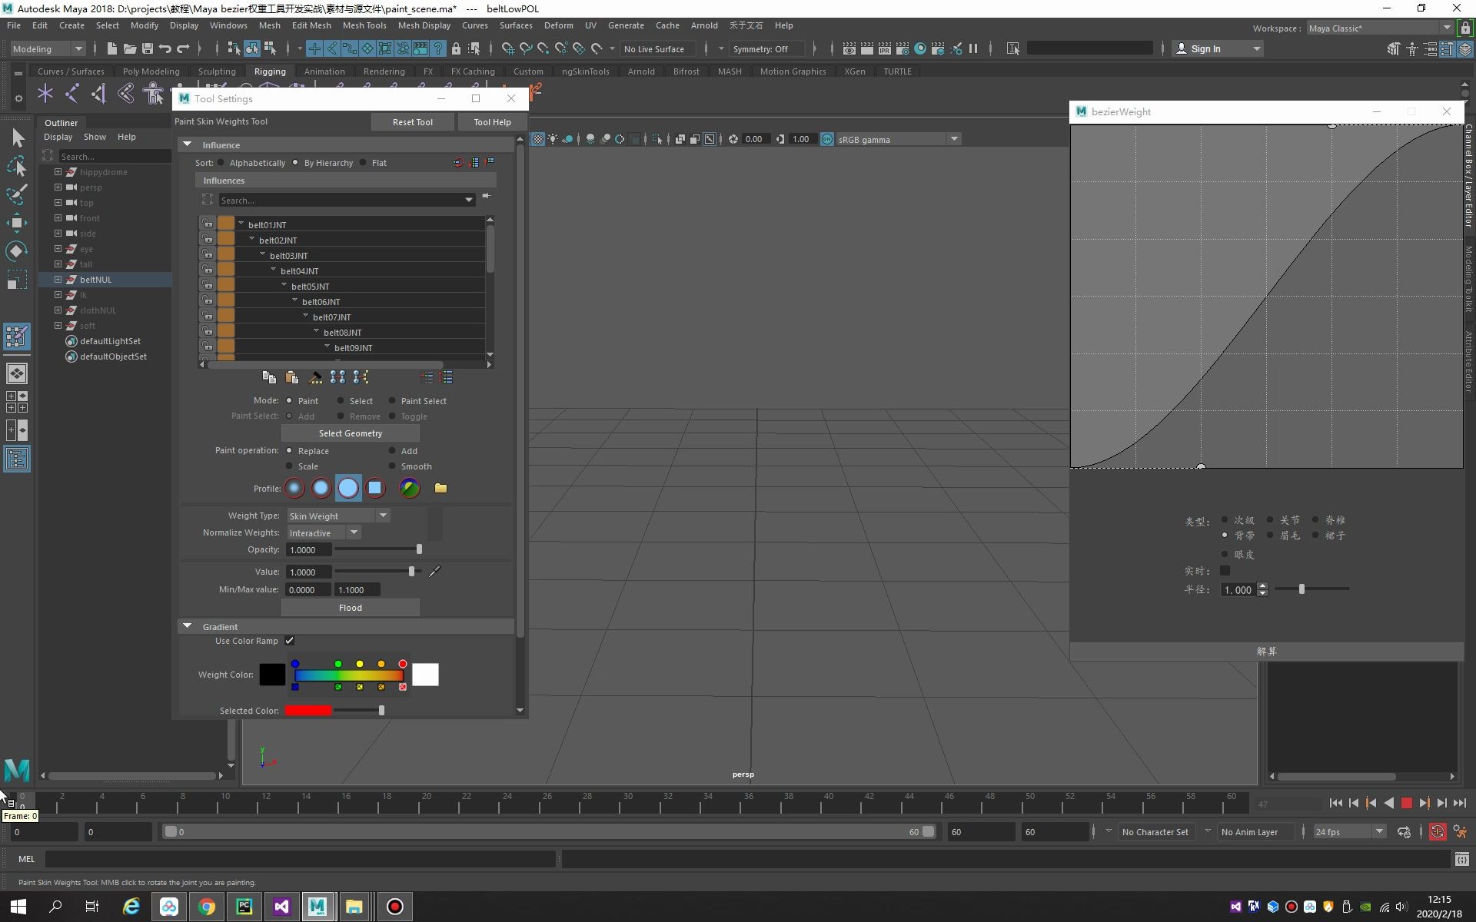Click the Gaussian brush profile icon

click(294, 488)
